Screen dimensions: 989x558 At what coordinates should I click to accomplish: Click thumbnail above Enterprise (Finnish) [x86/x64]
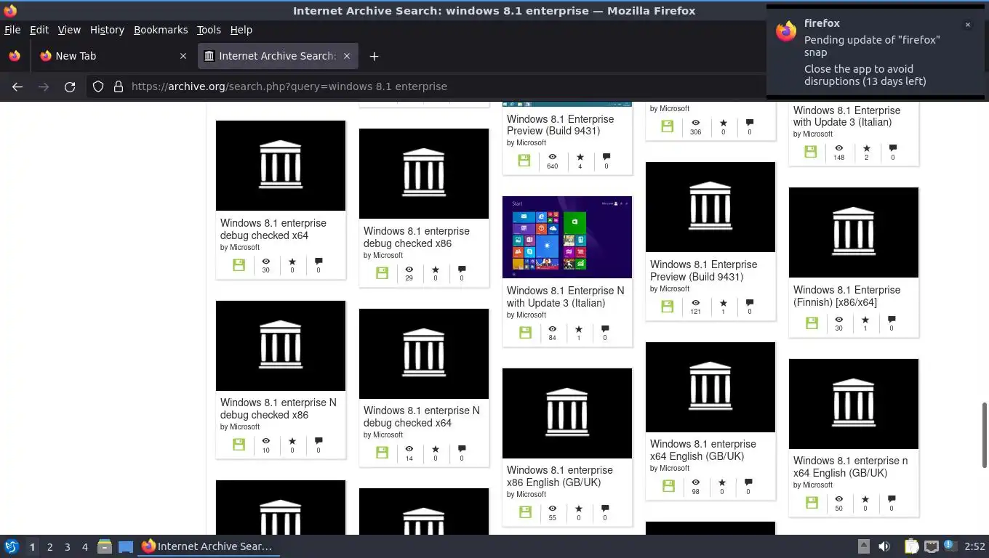(x=854, y=232)
